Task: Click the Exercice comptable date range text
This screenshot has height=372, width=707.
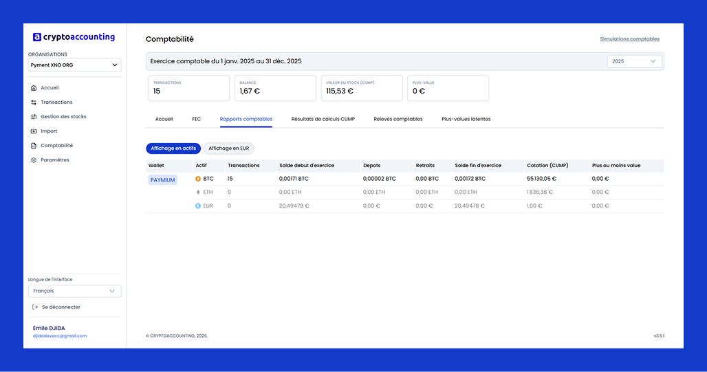Action: coord(226,61)
